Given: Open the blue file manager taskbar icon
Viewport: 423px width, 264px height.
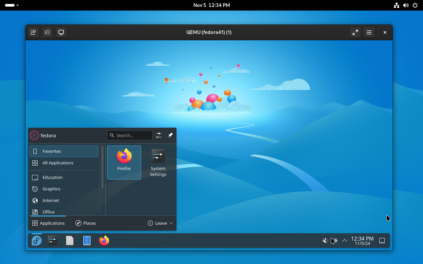Looking at the screenshot, I should (87, 241).
